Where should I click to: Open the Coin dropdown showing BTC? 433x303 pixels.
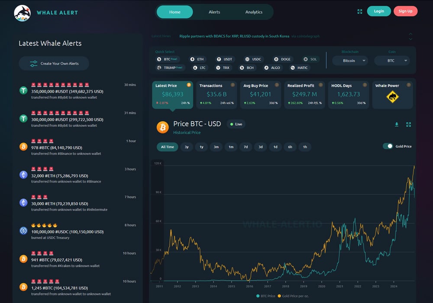click(392, 61)
